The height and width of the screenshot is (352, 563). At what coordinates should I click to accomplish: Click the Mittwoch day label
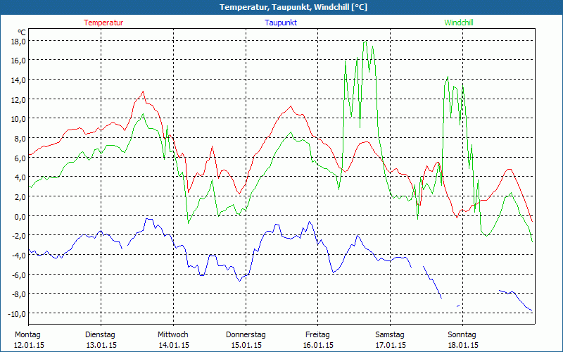[172, 335]
